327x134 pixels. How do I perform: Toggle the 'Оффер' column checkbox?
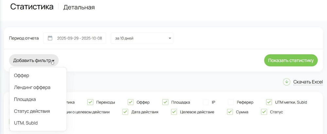[x=131, y=102]
